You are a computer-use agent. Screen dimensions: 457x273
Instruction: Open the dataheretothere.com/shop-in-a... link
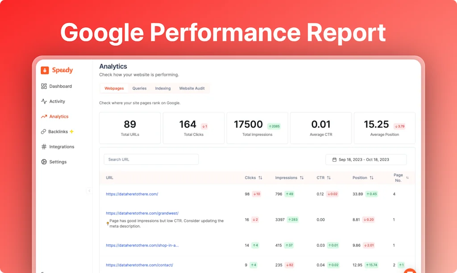click(142, 245)
